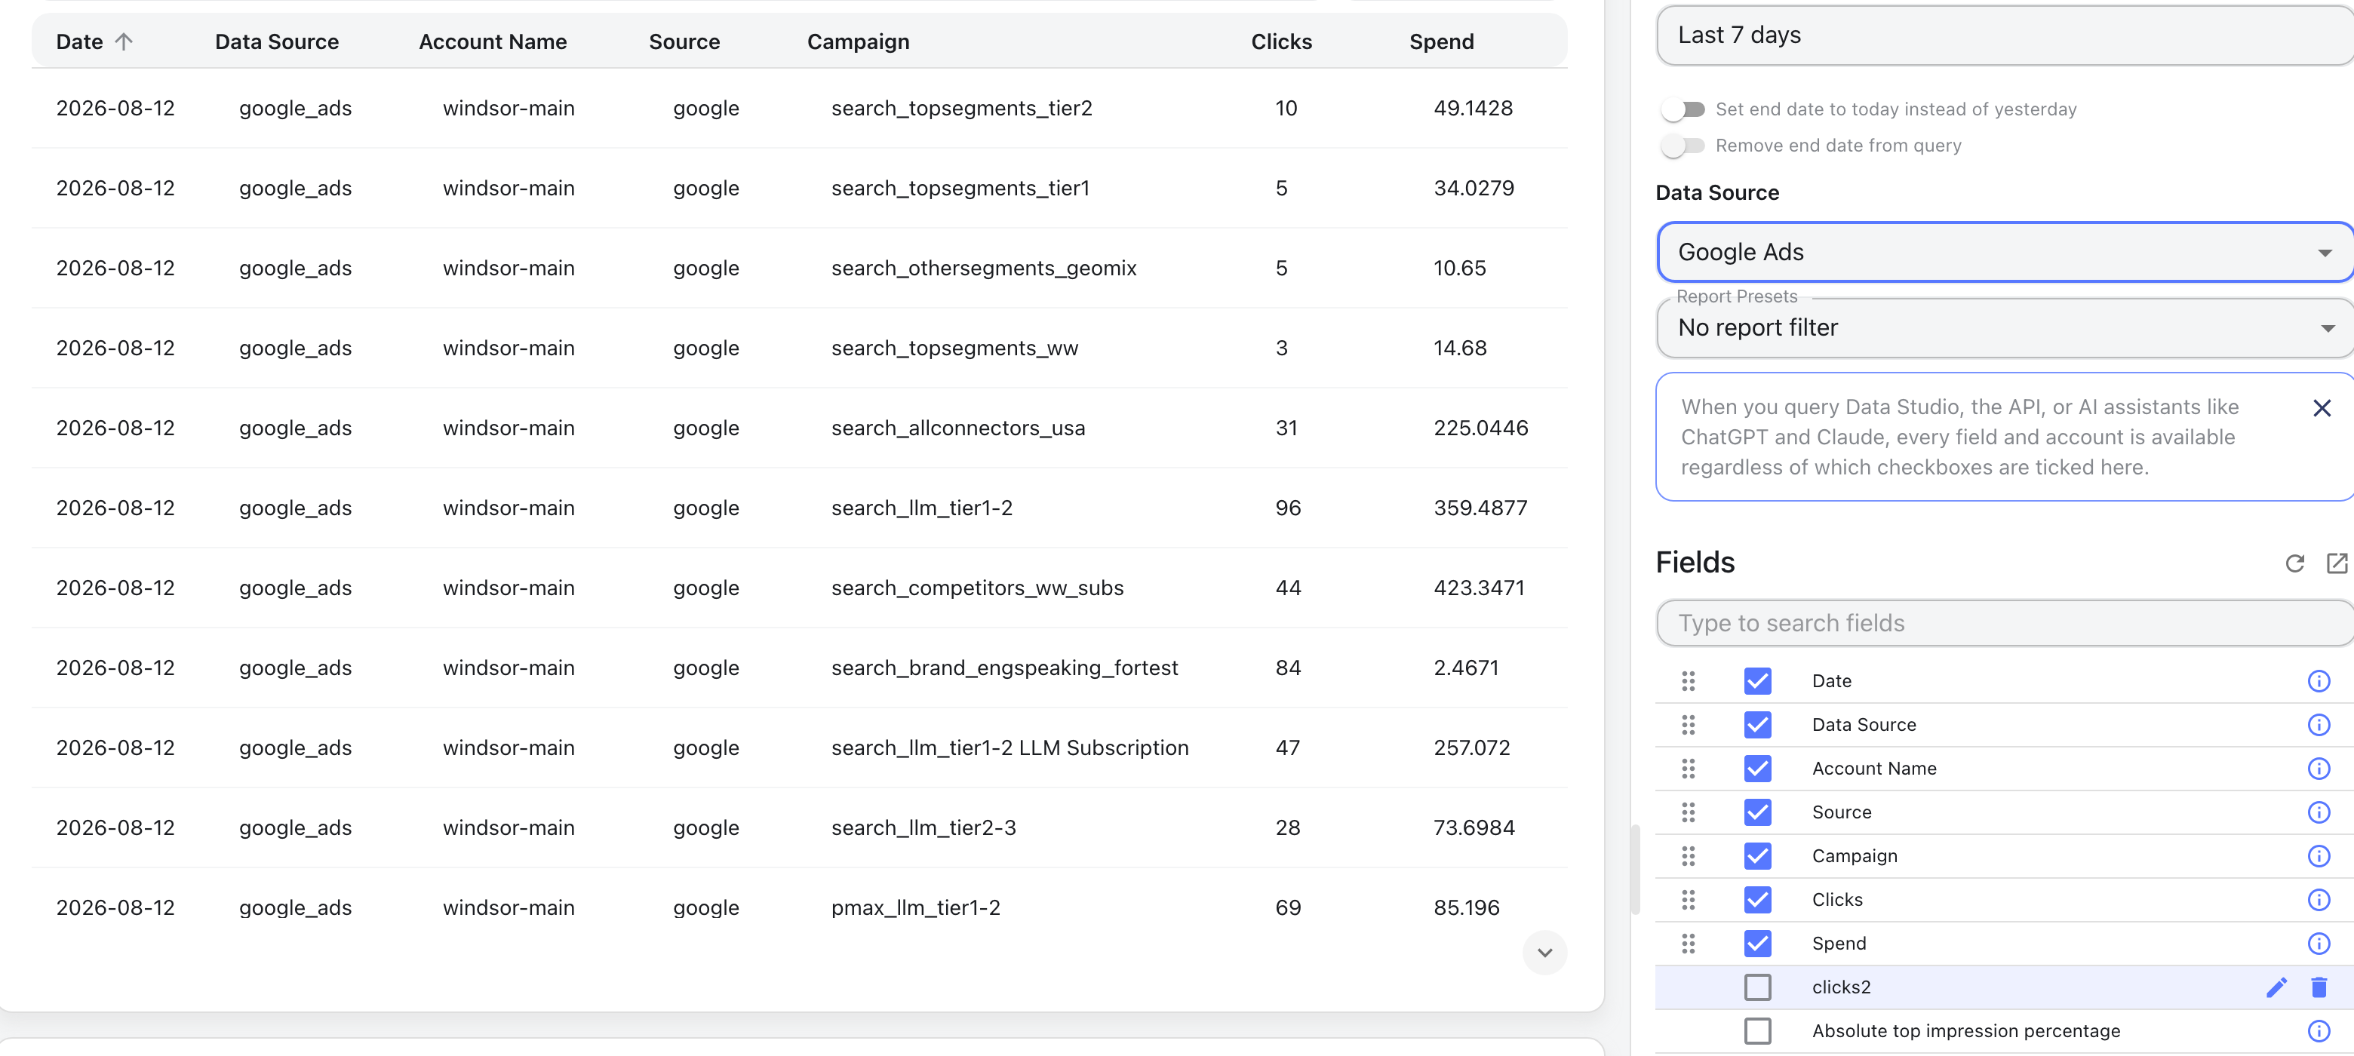Sort table by Campaign column
The image size is (2354, 1056).
click(858, 42)
